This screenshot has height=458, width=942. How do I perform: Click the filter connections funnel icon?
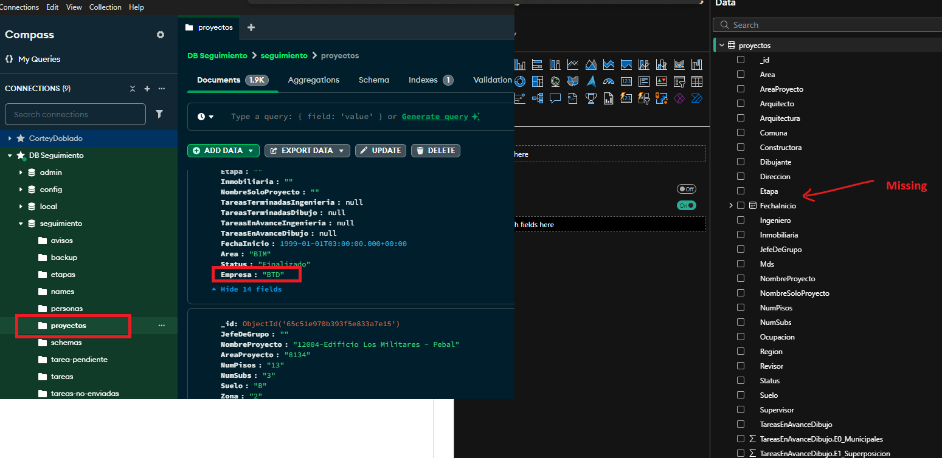pos(159,114)
